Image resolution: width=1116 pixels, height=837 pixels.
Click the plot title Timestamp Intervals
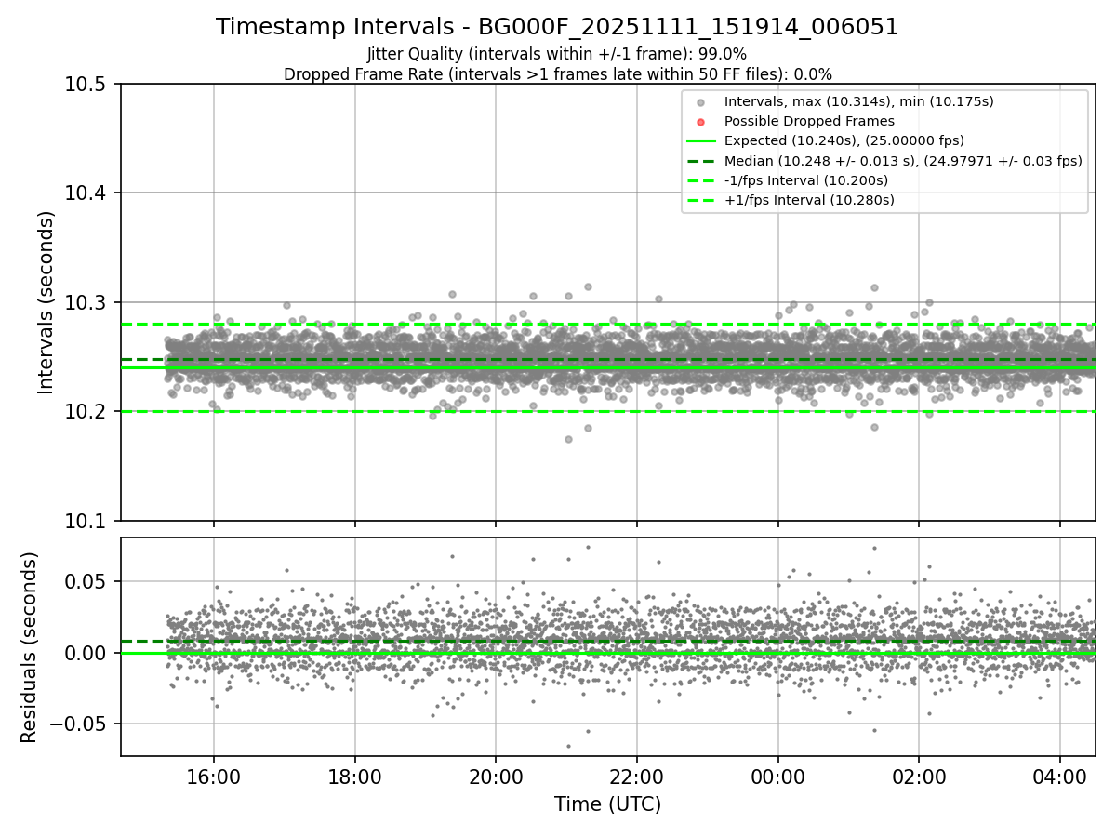(x=557, y=27)
